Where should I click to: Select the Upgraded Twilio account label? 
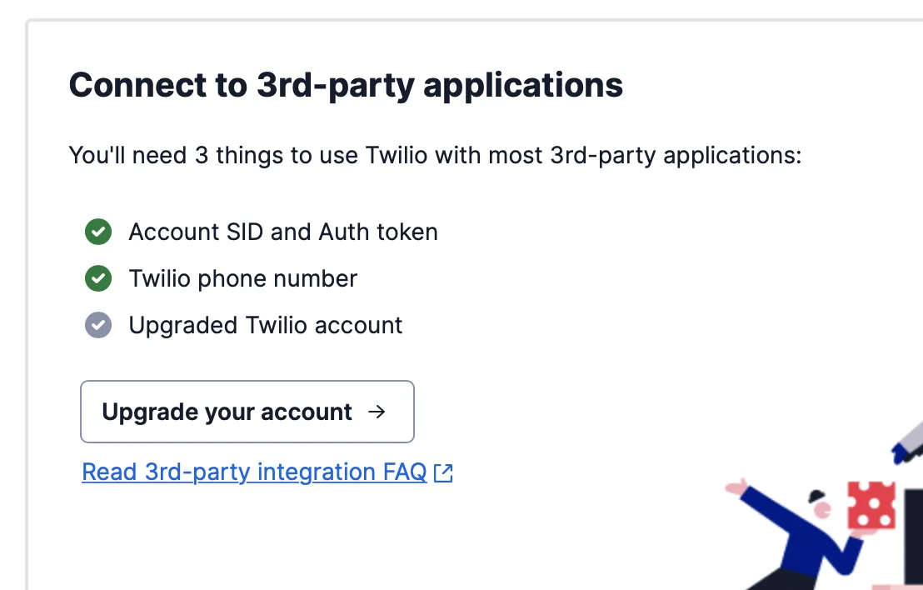coord(266,325)
